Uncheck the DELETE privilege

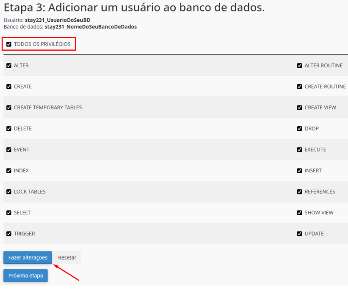9,128
